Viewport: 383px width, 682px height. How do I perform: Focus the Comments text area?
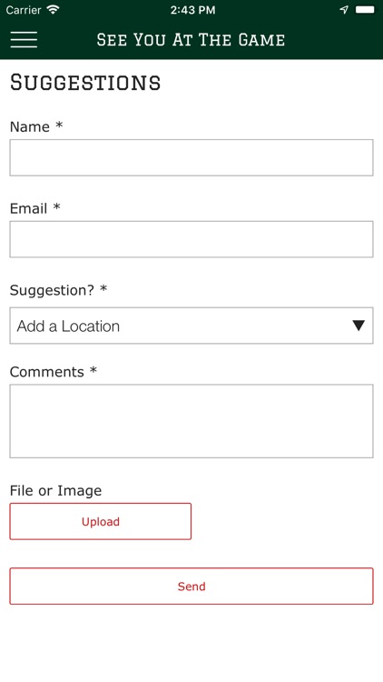pyautogui.click(x=191, y=421)
